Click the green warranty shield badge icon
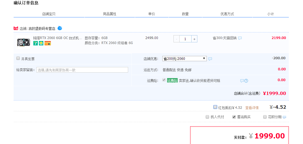This screenshot has width=303, height=144. (x=41, y=43)
